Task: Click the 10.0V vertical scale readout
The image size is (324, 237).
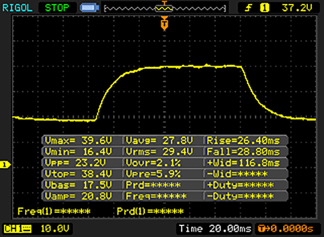Action: coord(55,229)
